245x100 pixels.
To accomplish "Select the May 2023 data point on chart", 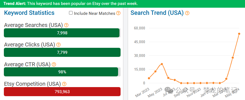I will 162,64.
